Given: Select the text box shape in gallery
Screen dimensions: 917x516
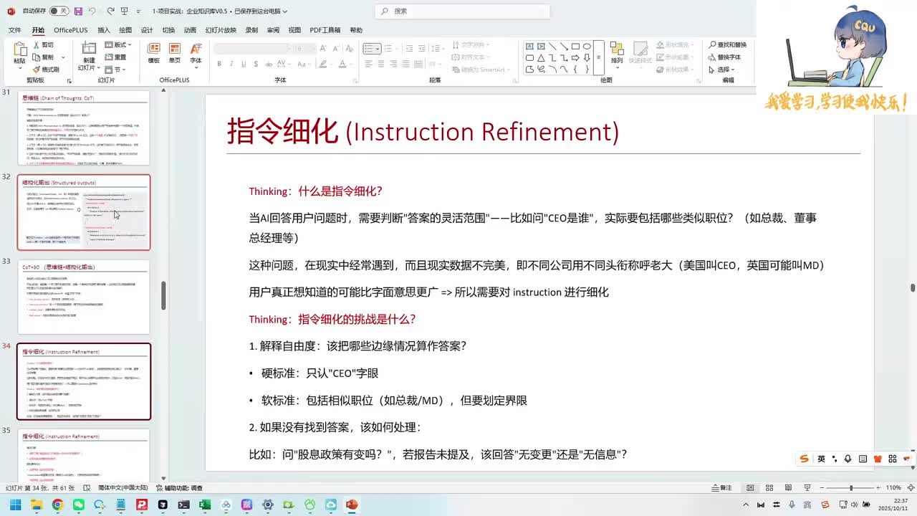Looking at the screenshot, I should pyautogui.click(x=529, y=46).
